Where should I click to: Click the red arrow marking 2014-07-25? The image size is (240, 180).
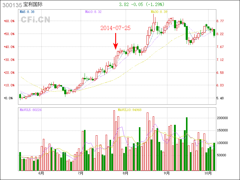(115, 41)
